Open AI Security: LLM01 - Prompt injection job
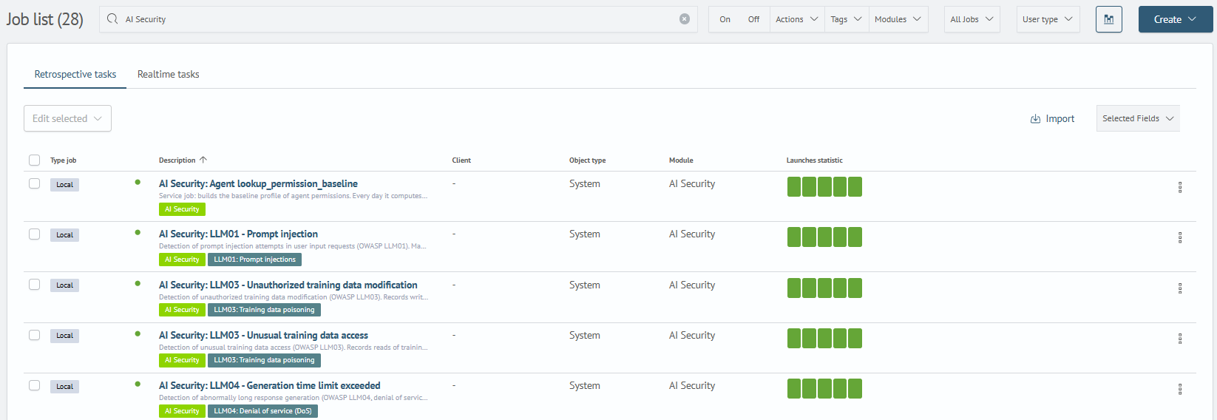This screenshot has width=1217, height=420. click(238, 234)
